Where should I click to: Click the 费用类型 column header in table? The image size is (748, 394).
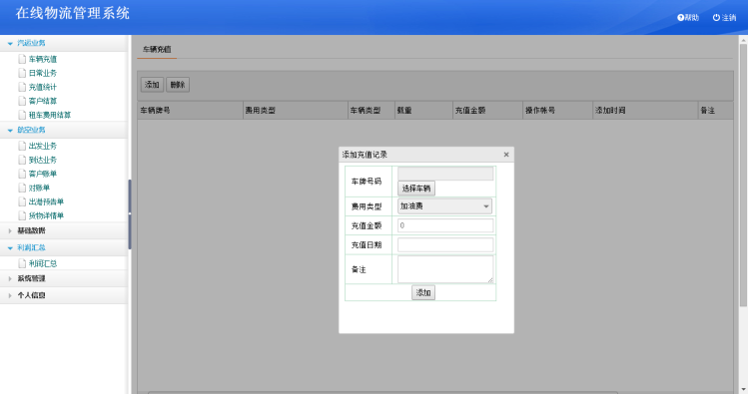tap(296, 110)
